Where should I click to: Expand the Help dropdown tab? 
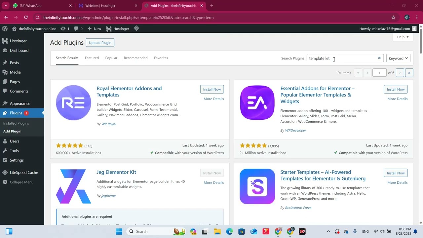[x=403, y=37]
